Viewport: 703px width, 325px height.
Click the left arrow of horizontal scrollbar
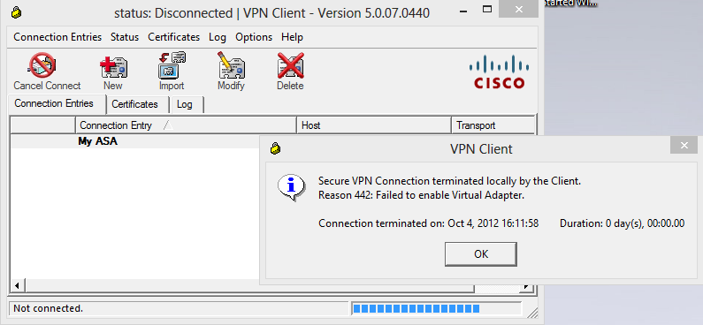[18, 284]
